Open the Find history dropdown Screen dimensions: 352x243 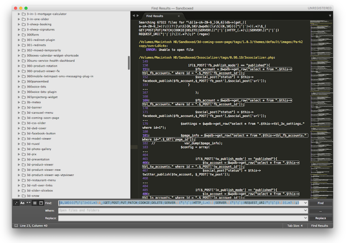click(305, 203)
